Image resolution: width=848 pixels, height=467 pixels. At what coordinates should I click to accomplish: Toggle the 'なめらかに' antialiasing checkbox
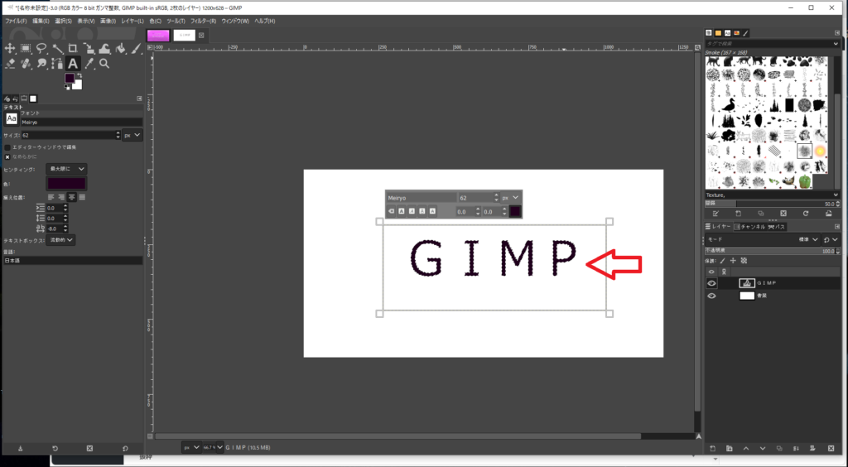pos(8,156)
